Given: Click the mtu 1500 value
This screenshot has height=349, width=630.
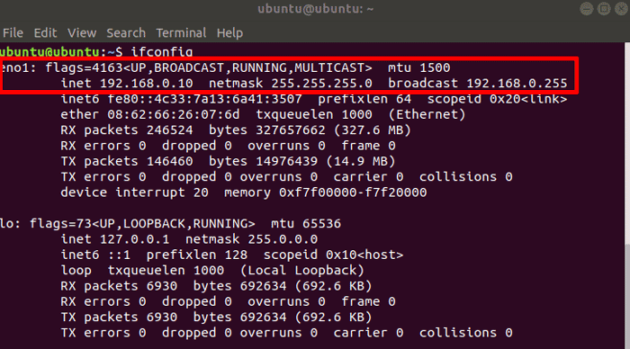Looking at the screenshot, I should point(419,67).
